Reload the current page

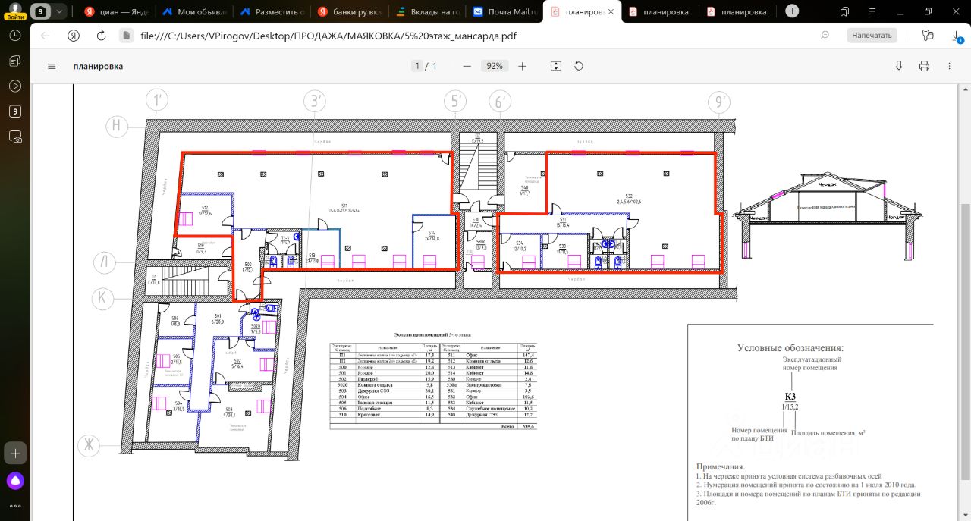[x=101, y=36]
